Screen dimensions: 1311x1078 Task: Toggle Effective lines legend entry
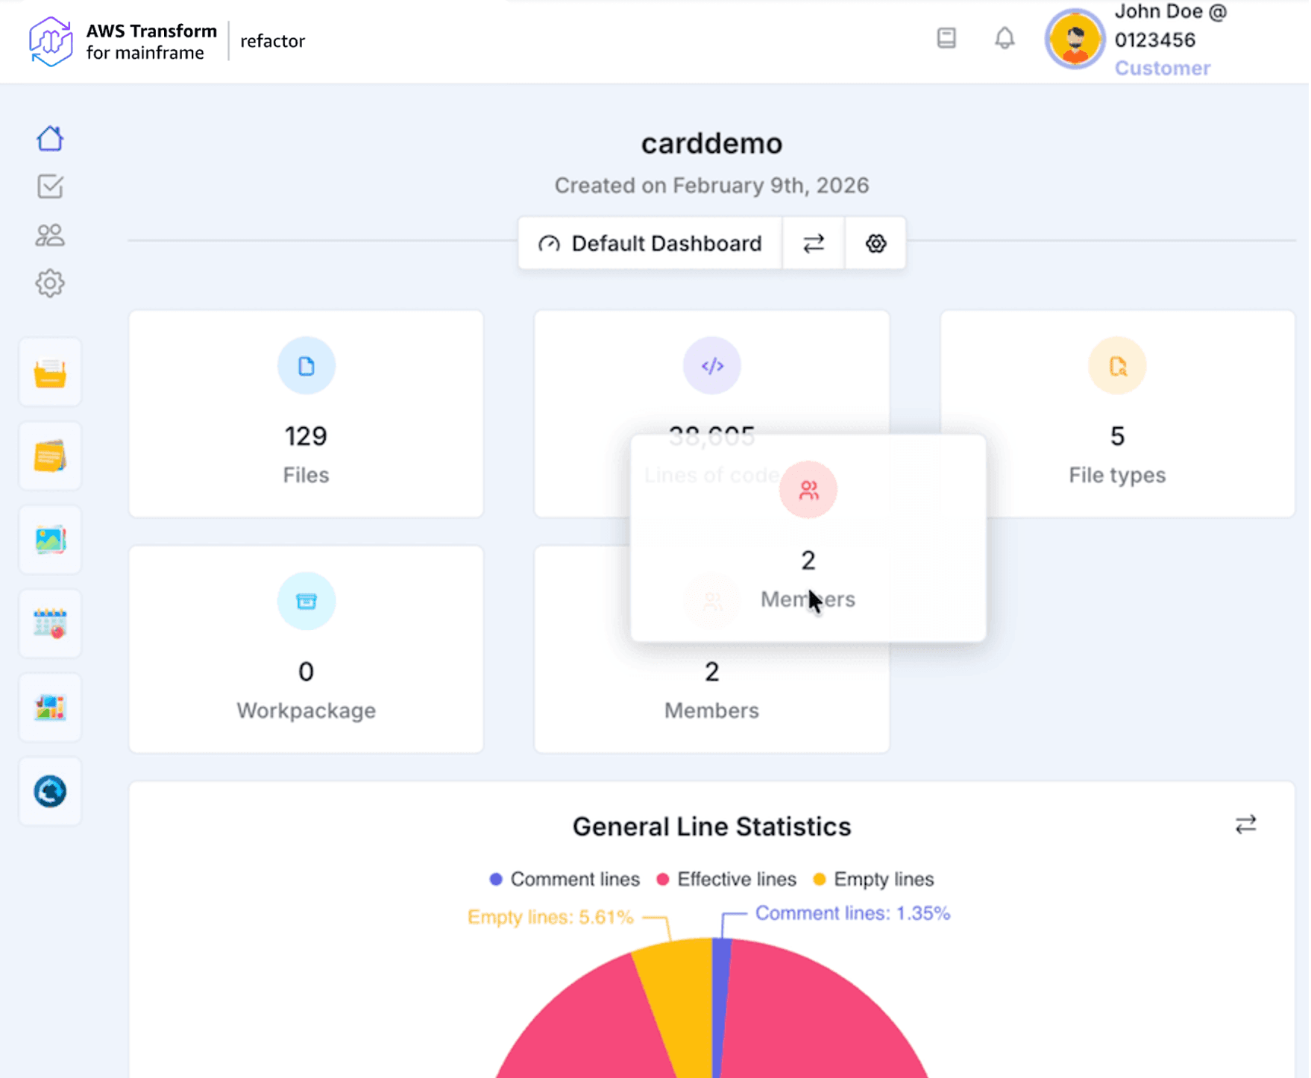[x=726, y=880]
